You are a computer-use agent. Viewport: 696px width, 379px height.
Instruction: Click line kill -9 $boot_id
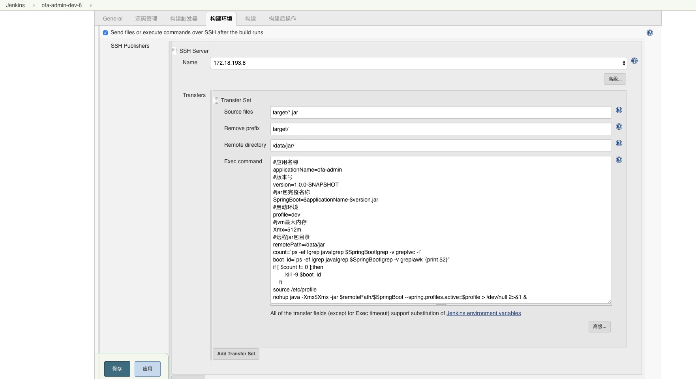[x=303, y=274]
